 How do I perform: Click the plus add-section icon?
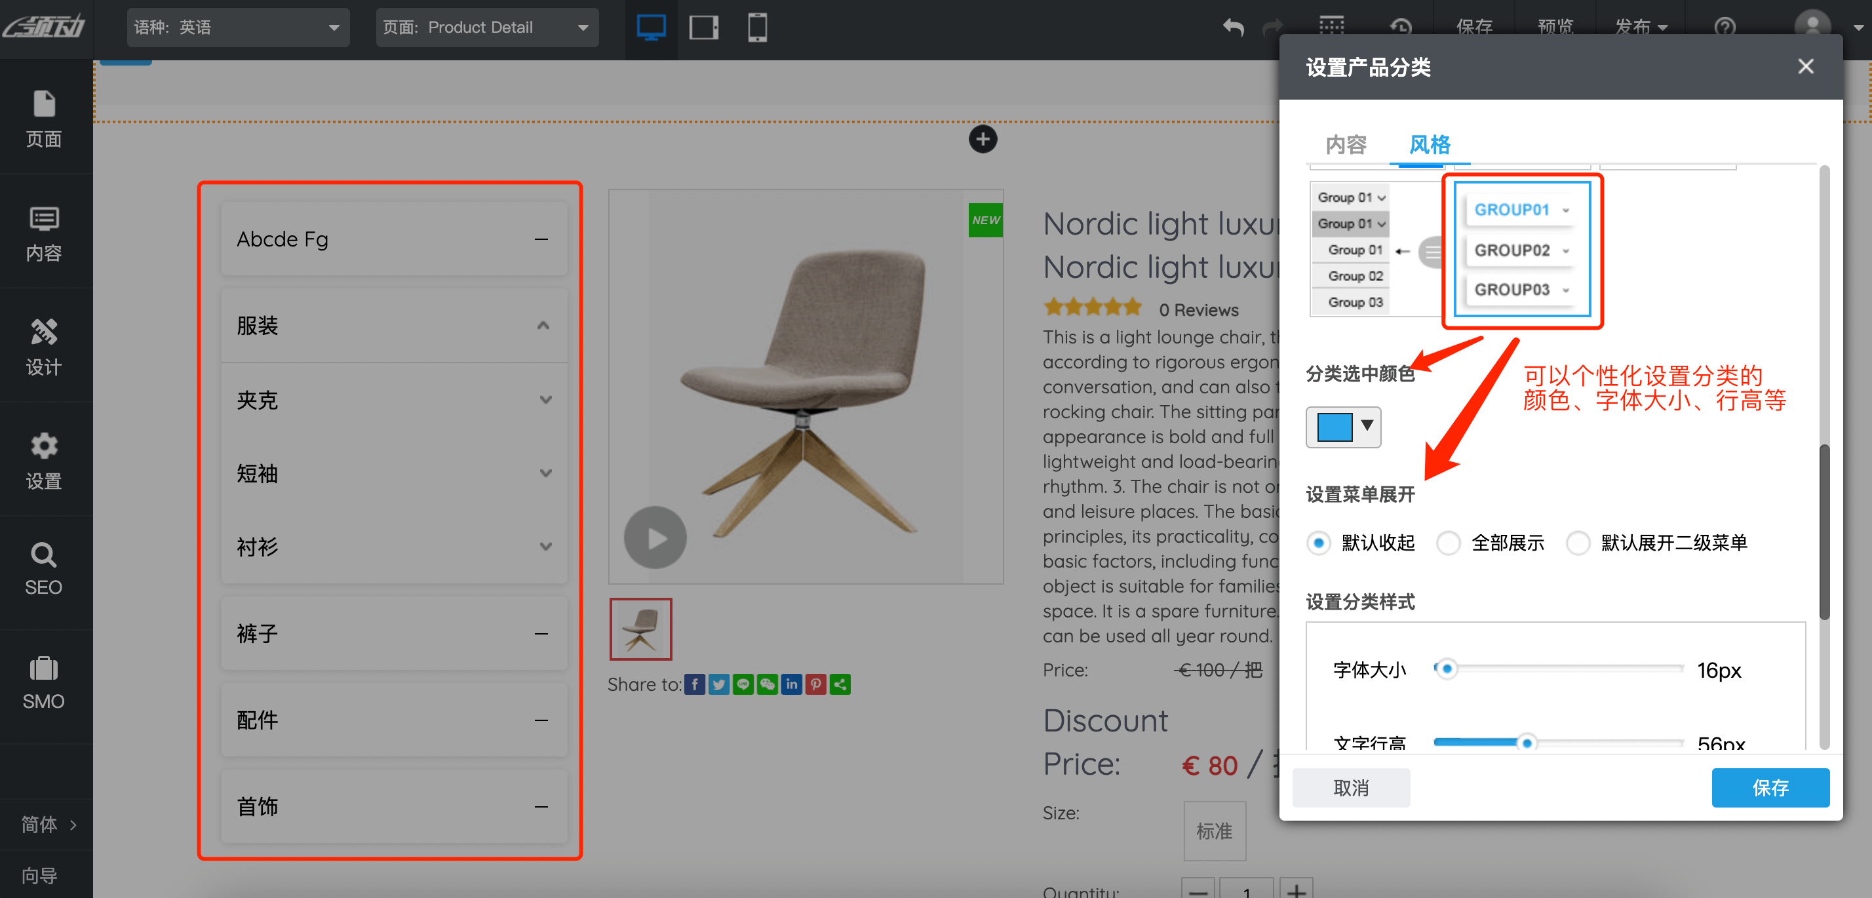coord(983,139)
